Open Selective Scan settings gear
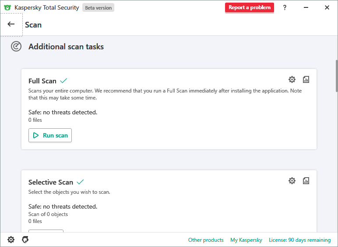This screenshot has height=247, width=338. point(292,181)
